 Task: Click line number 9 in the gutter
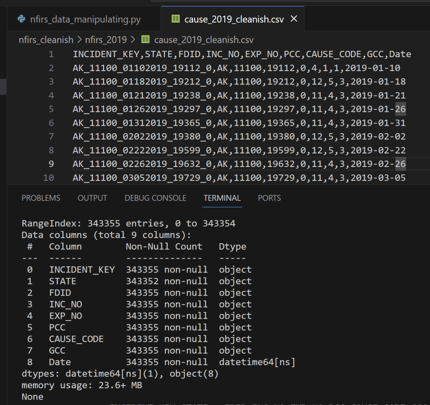click(51, 164)
